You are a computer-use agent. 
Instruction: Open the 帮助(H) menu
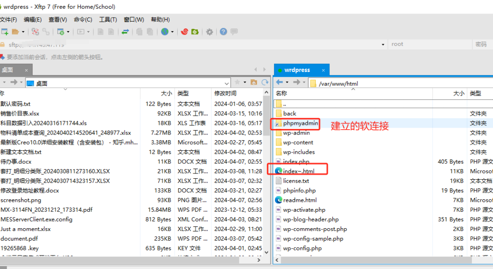[x=160, y=19]
